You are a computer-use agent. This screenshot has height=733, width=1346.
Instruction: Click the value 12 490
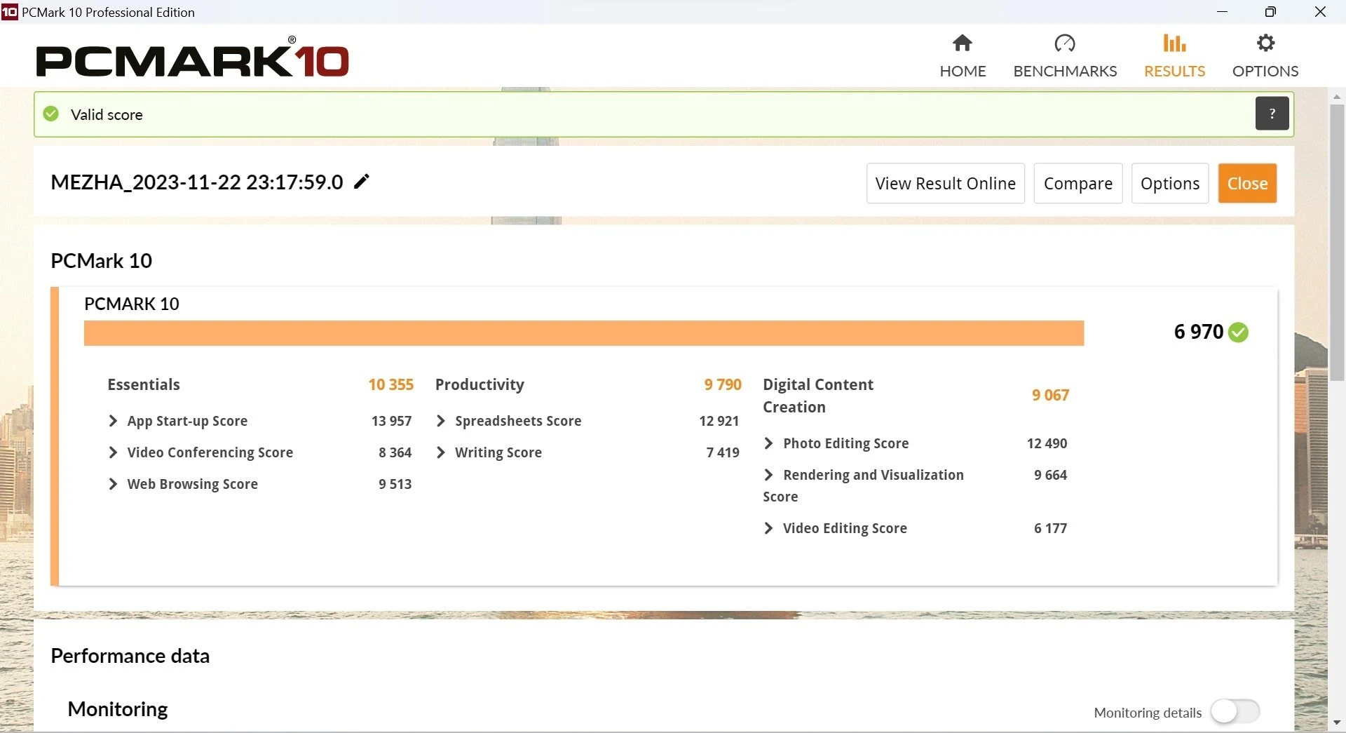click(1047, 443)
